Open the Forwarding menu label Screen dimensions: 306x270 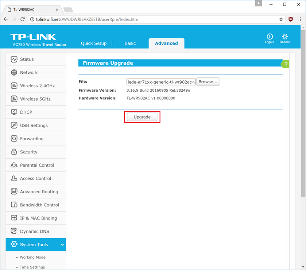32,138
